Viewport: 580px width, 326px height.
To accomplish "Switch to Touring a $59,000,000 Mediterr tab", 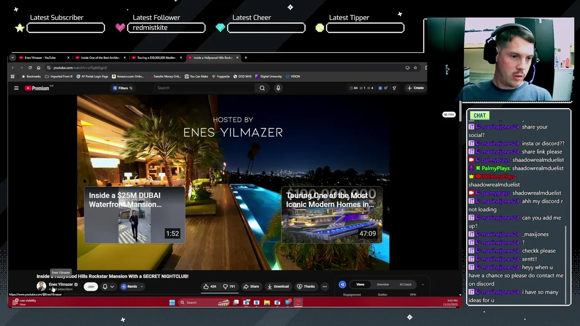I will click(x=156, y=58).
